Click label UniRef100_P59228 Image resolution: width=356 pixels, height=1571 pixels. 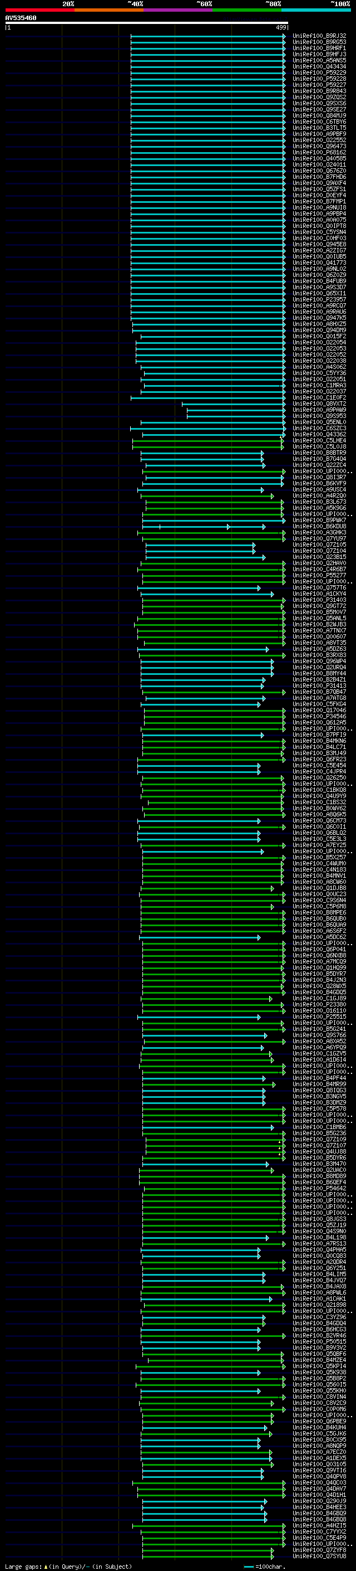319,79
